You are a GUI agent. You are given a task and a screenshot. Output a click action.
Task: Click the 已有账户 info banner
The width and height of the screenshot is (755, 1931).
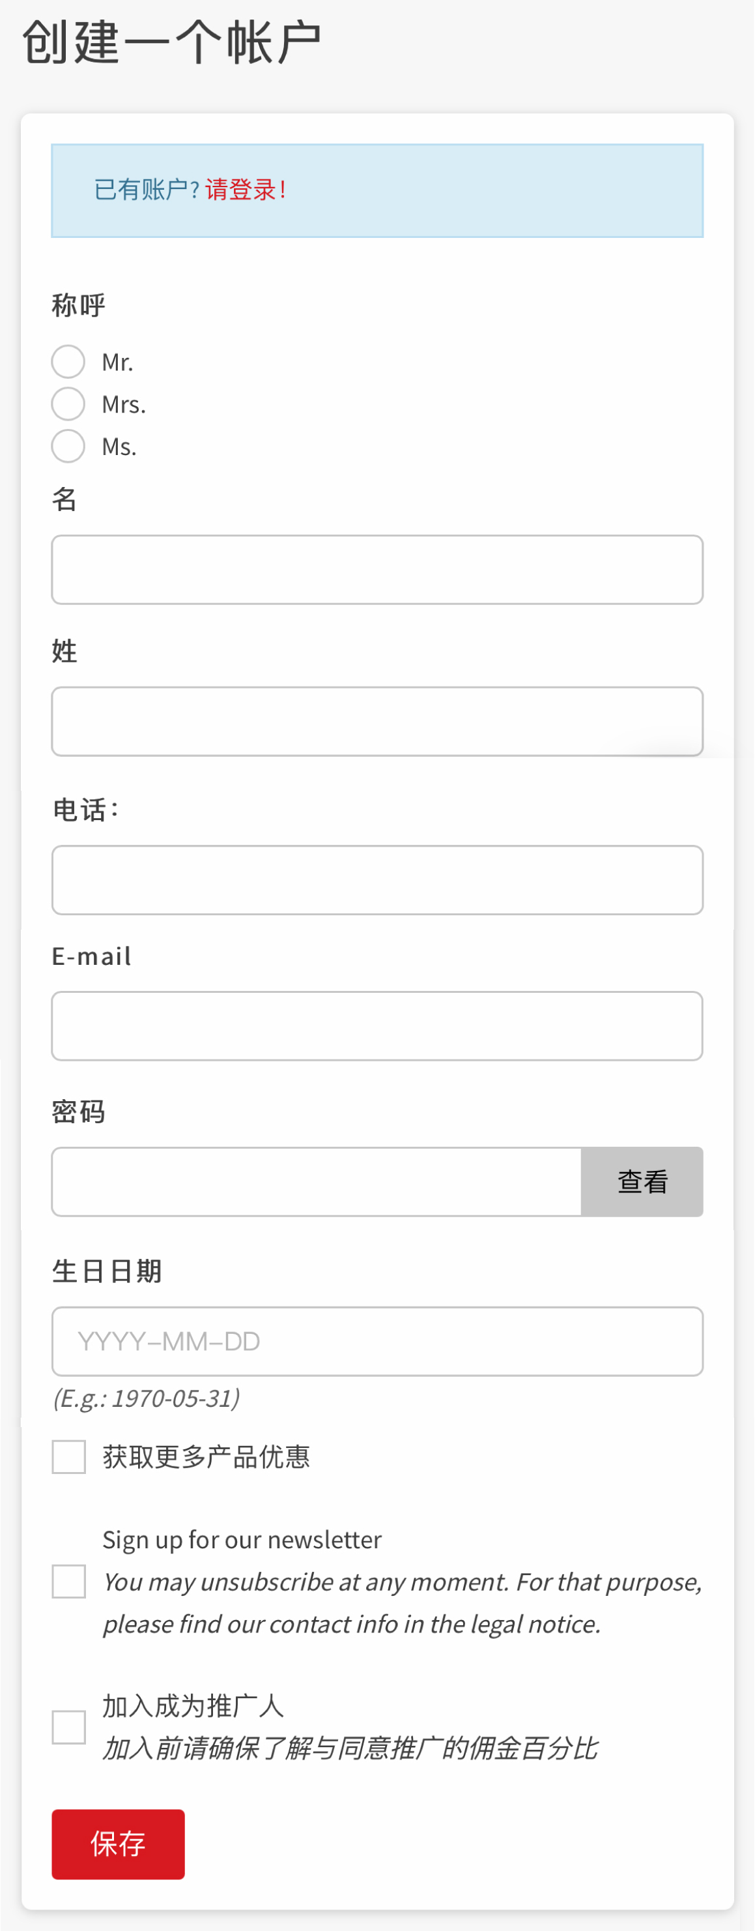tap(378, 190)
